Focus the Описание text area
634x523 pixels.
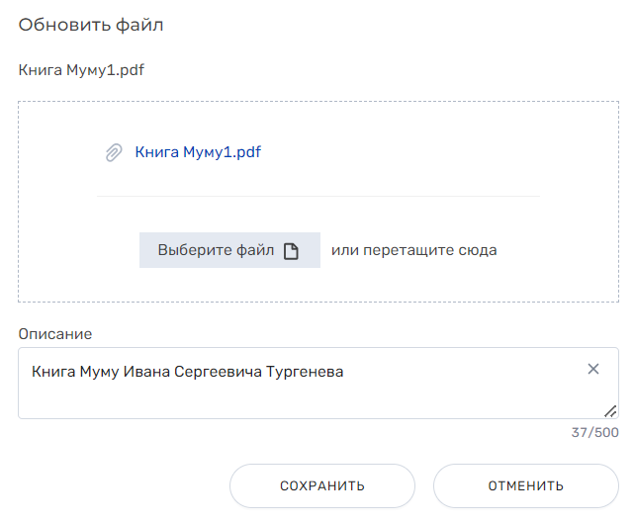(318, 384)
